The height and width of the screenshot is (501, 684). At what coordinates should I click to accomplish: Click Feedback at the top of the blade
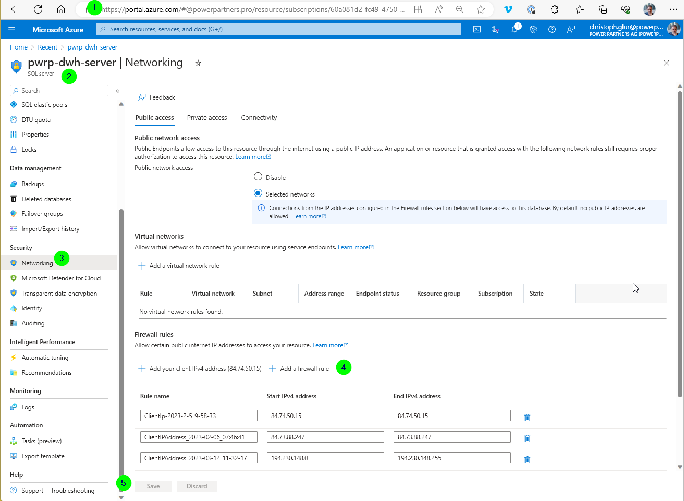pyautogui.click(x=156, y=97)
